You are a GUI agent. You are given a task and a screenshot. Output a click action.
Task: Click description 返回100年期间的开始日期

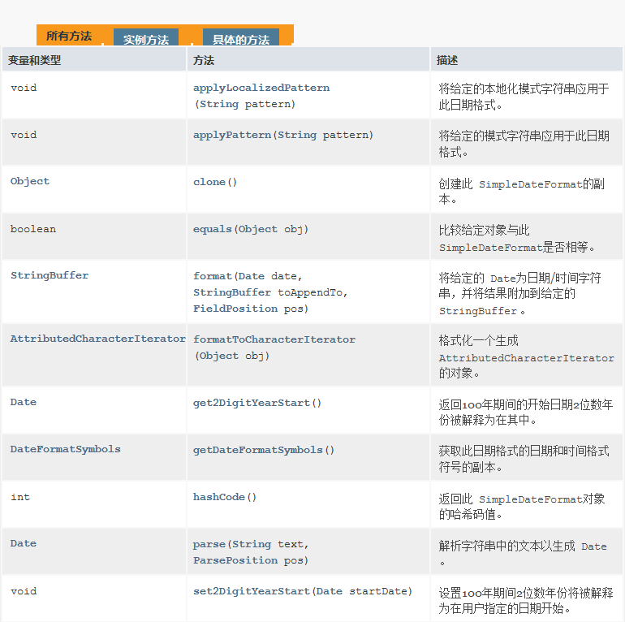(525, 413)
